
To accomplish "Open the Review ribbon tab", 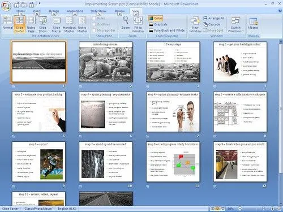I will coord(119,11).
